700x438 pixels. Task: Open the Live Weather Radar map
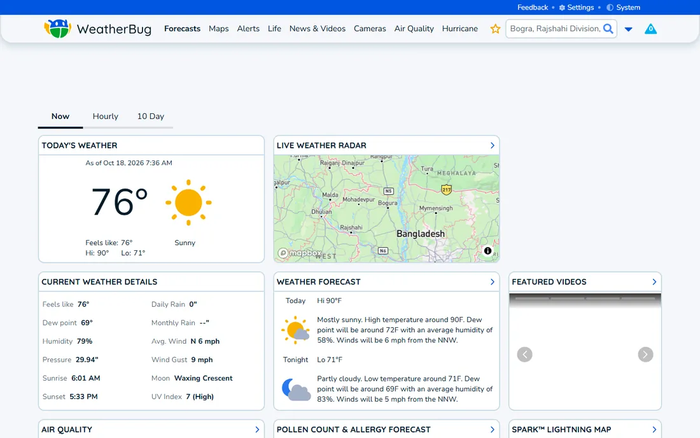pyautogui.click(x=387, y=209)
